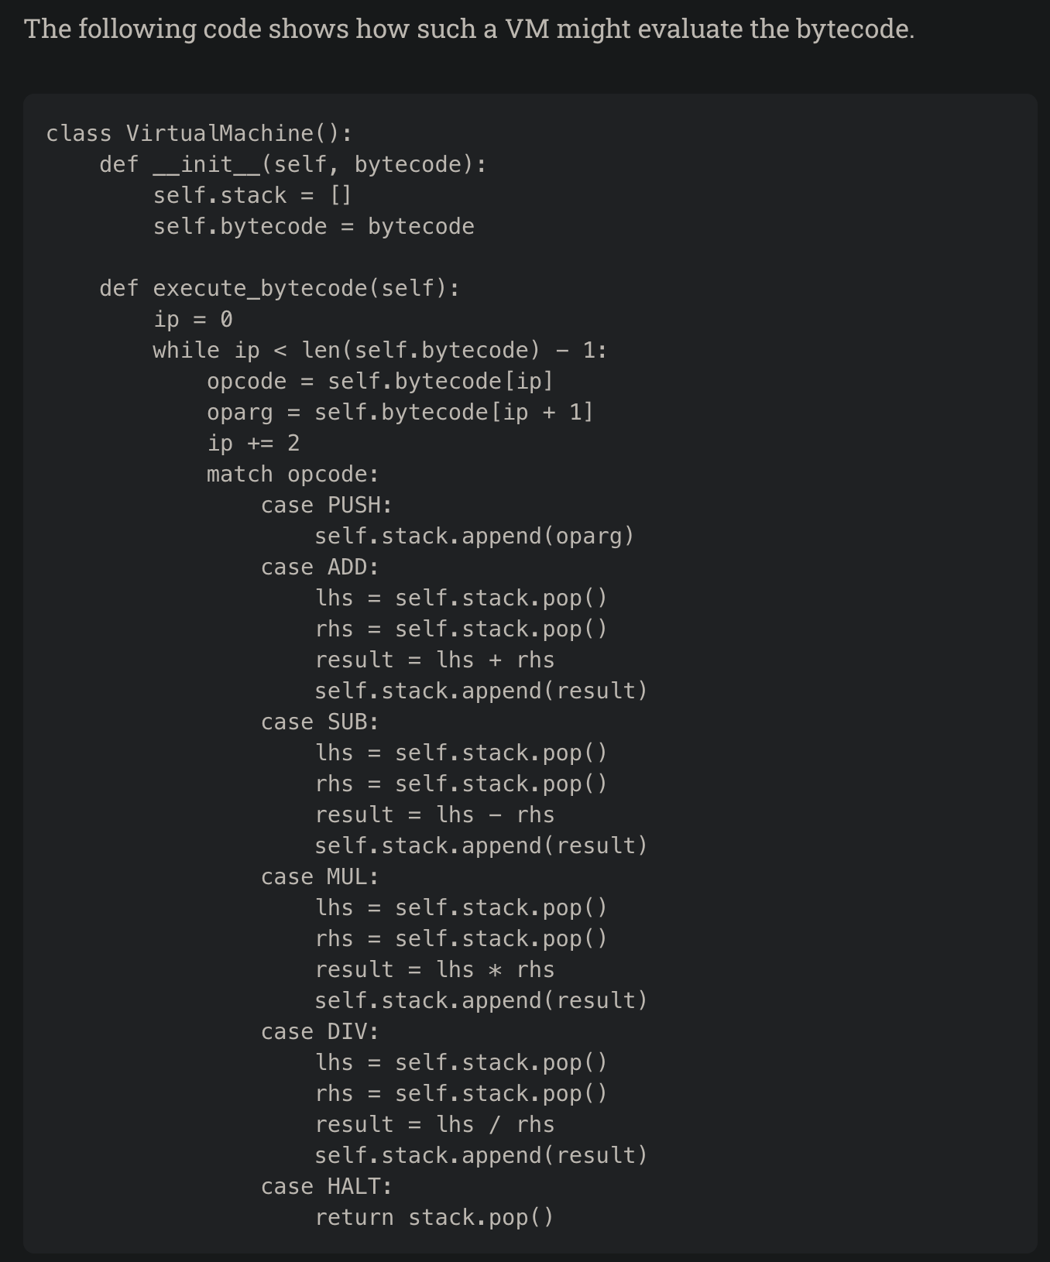Click the 'self.stack = []' line
This screenshot has width=1050, height=1262.
coord(252,195)
